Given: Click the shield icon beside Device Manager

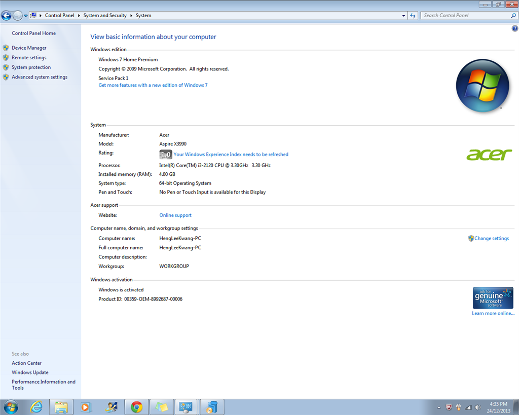Looking at the screenshot, I should [6, 48].
